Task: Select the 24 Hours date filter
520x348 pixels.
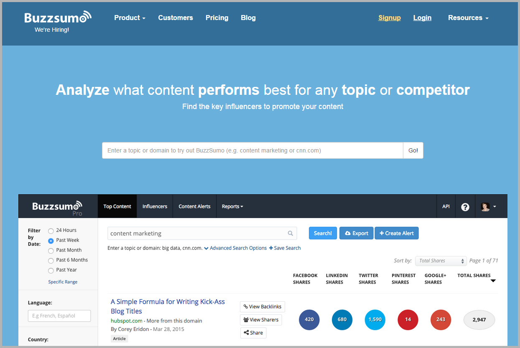Action: (51, 231)
